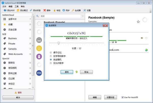Click the Resolve (解决) button
Viewport: 153px width, 103px height.
tap(18, 98)
